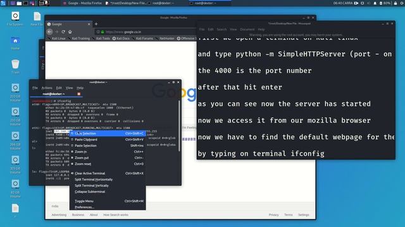This screenshot has height=227, width=405.
Task: Choose Split Terminal Vertically
Action: pyautogui.click(x=108, y=185)
